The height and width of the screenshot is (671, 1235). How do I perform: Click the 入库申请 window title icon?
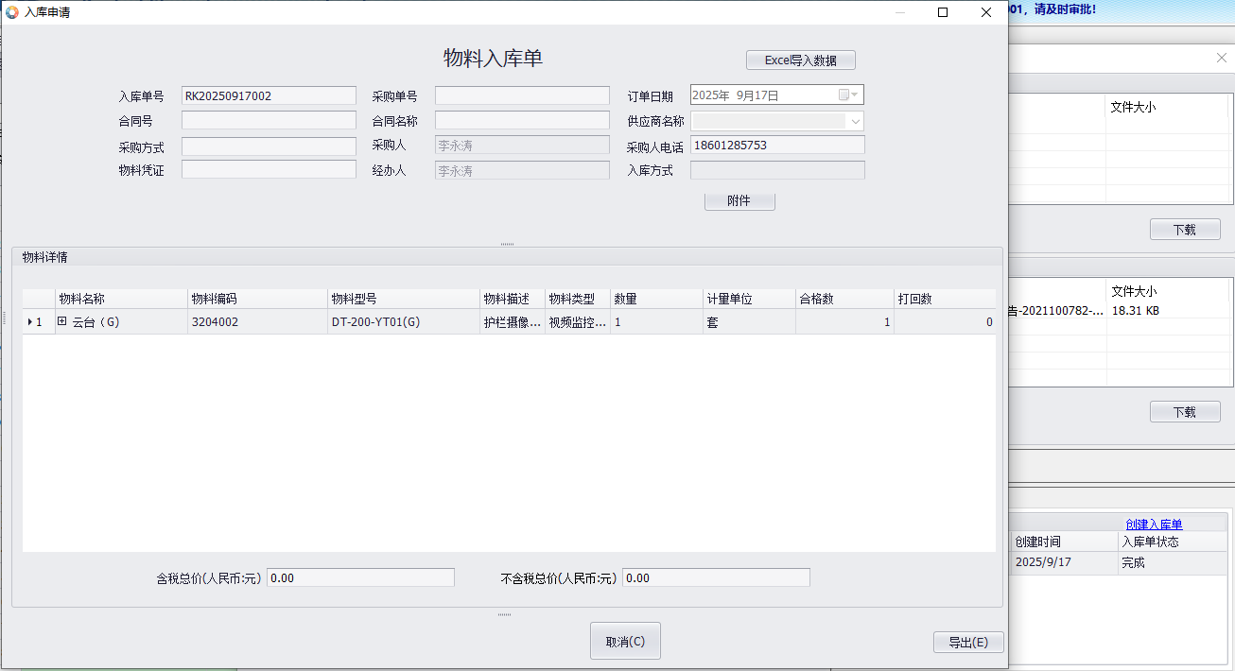[12, 12]
